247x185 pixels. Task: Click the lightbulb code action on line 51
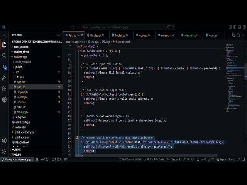coord(77,138)
